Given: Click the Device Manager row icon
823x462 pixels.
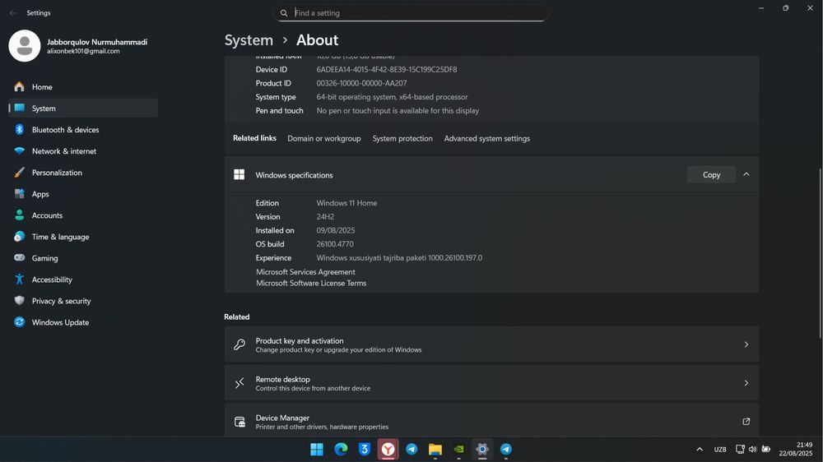Looking at the screenshot, I should [239, 422].
